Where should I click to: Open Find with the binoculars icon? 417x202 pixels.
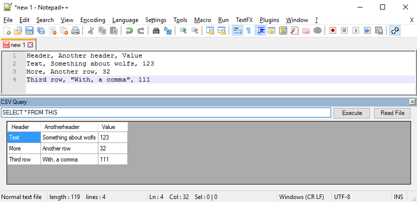pyautogui.click(x=156, y=30)
